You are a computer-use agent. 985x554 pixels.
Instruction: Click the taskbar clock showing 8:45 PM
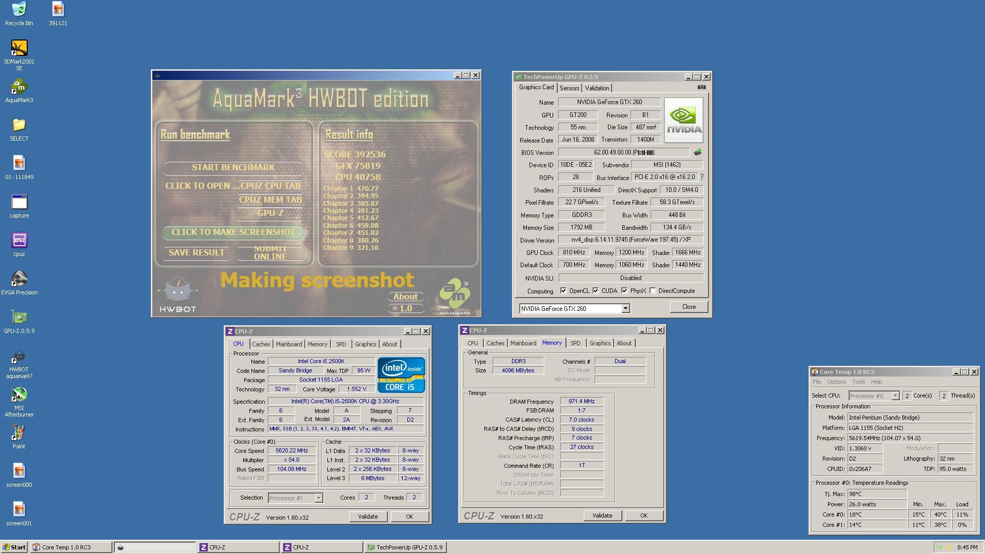[967, 547]
